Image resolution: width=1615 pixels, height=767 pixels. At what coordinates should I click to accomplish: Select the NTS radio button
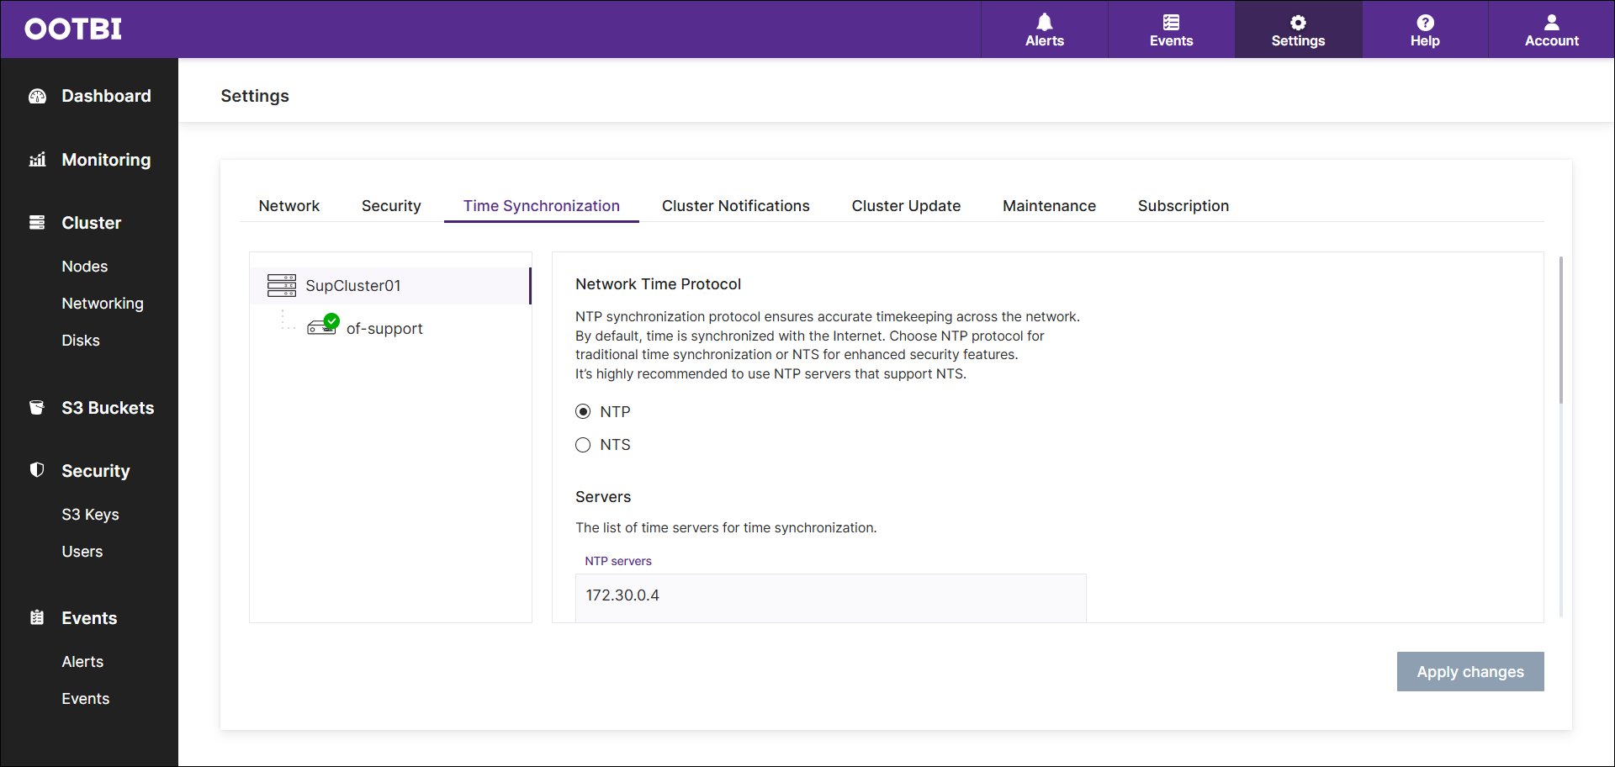coord(583,445)
